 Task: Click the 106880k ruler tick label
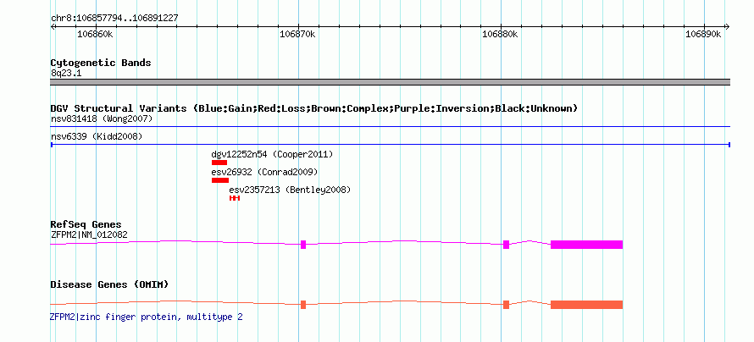(x=500, y=34)
